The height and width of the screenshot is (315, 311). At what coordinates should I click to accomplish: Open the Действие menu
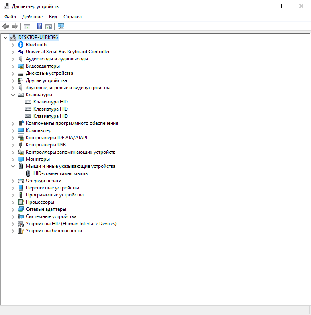click(32, 17)
